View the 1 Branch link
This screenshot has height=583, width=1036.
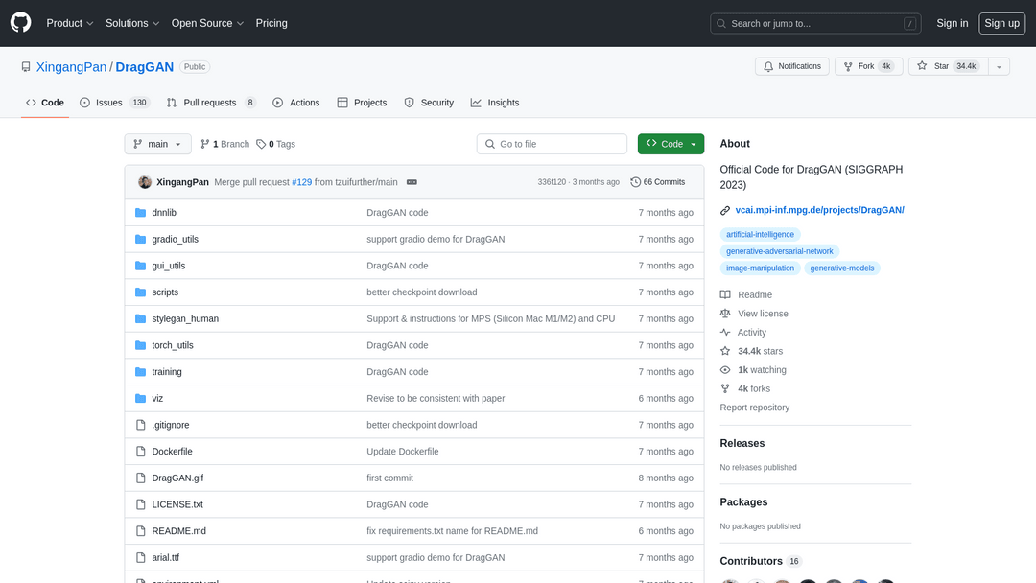pos(225,144)
